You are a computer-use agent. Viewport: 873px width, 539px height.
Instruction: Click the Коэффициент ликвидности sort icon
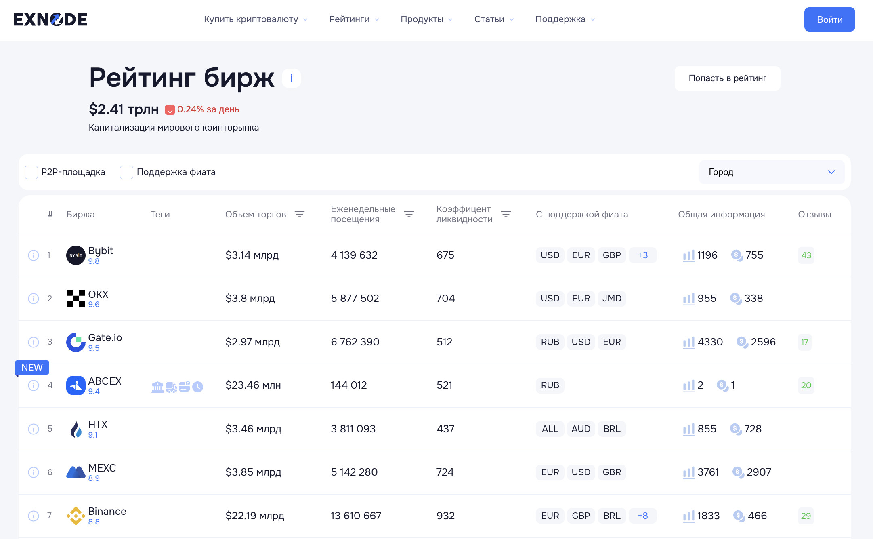tap(506, 214)
